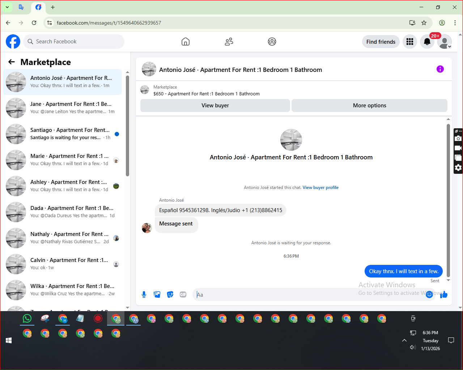
Task: Open the Groups icon in top navigation
Action: [272, 42]
